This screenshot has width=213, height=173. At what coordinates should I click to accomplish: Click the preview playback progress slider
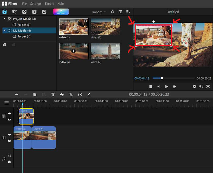click(173, 78)
